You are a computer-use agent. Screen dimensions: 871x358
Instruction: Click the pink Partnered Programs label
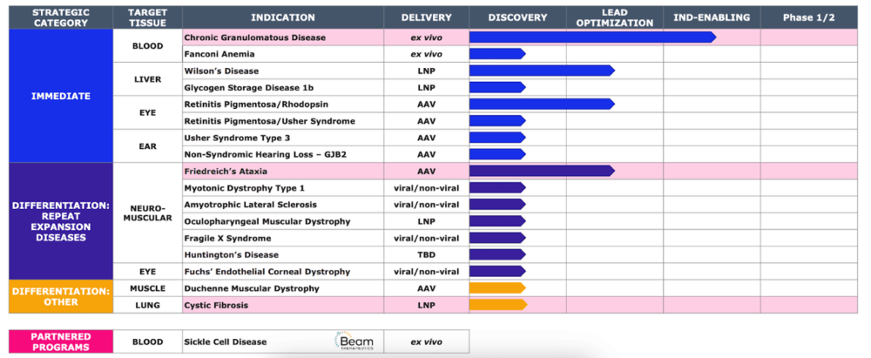tap(61, 341)
